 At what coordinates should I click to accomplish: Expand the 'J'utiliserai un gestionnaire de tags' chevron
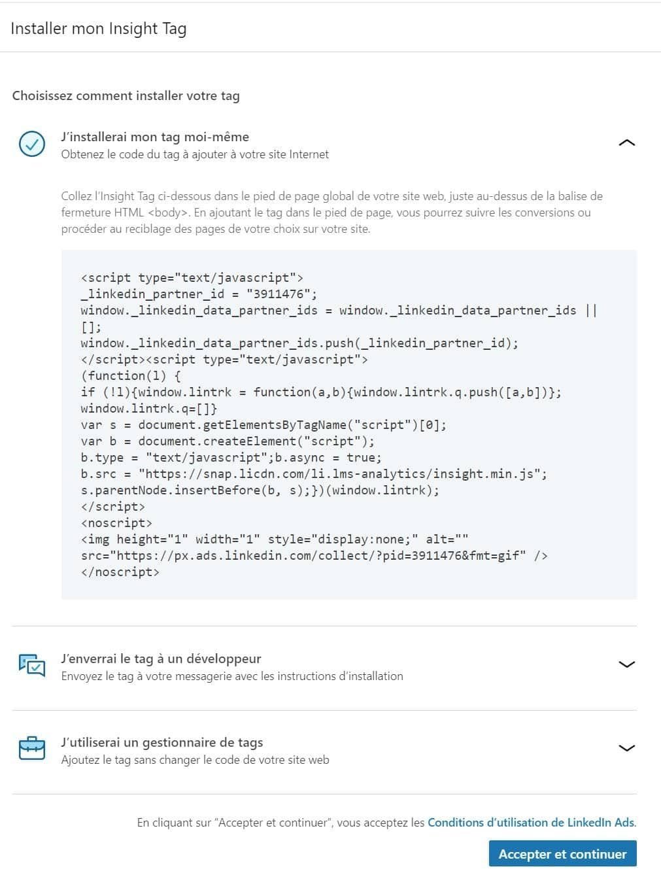626,748
